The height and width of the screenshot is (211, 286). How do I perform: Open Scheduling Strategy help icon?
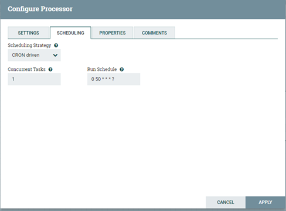coord(56,45)
